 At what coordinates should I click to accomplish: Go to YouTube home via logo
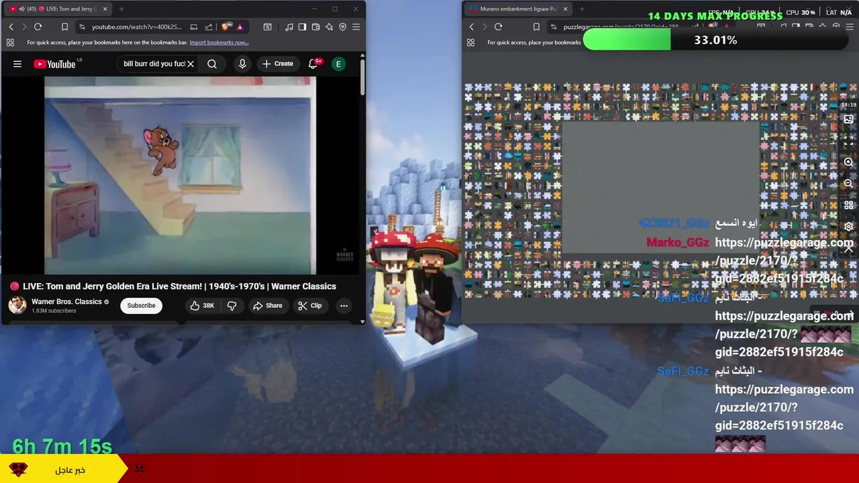[x=54, y=64]
